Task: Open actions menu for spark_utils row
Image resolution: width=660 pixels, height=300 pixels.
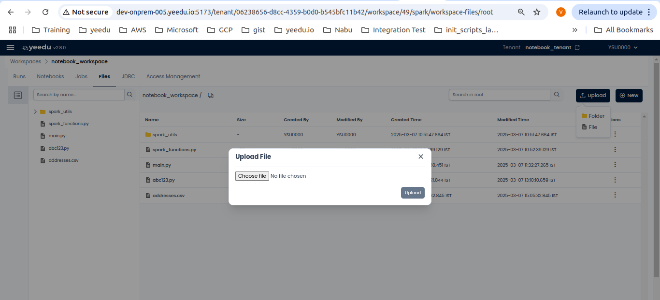Action: 615,134
